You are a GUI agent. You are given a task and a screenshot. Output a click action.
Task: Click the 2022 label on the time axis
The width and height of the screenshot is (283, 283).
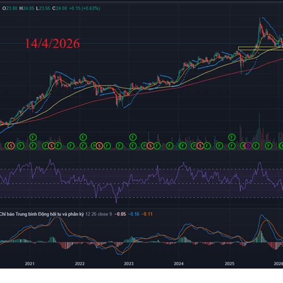click(80, 264)
